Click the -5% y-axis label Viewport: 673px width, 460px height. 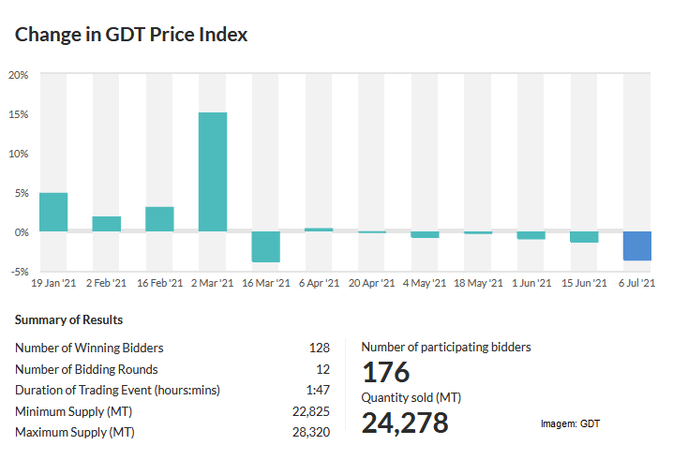(20, 272)
